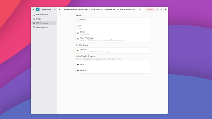Screen dimensions: 212x119
Task: Click the DP-3 display output row
Action: point(112,64)
